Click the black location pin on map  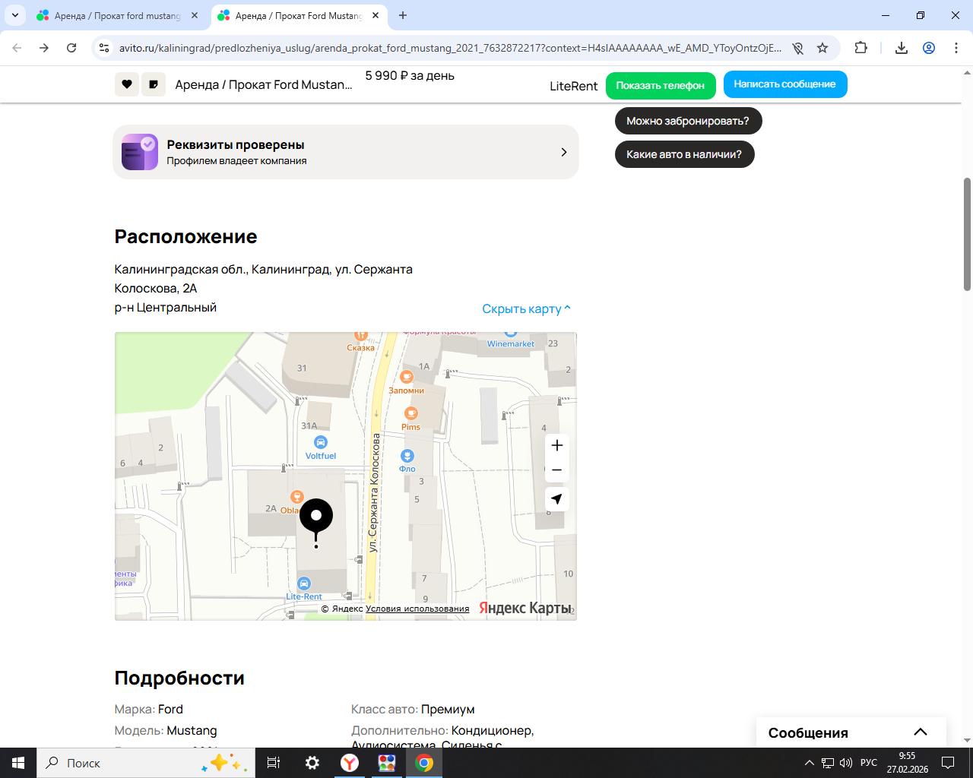316,517
